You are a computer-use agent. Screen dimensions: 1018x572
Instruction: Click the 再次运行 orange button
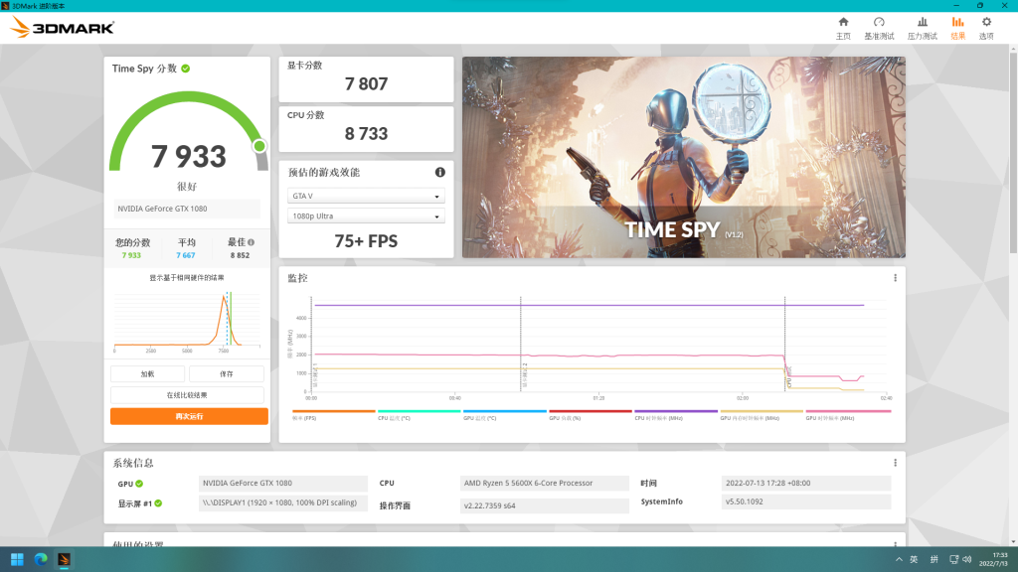click(x=189, y=416)
